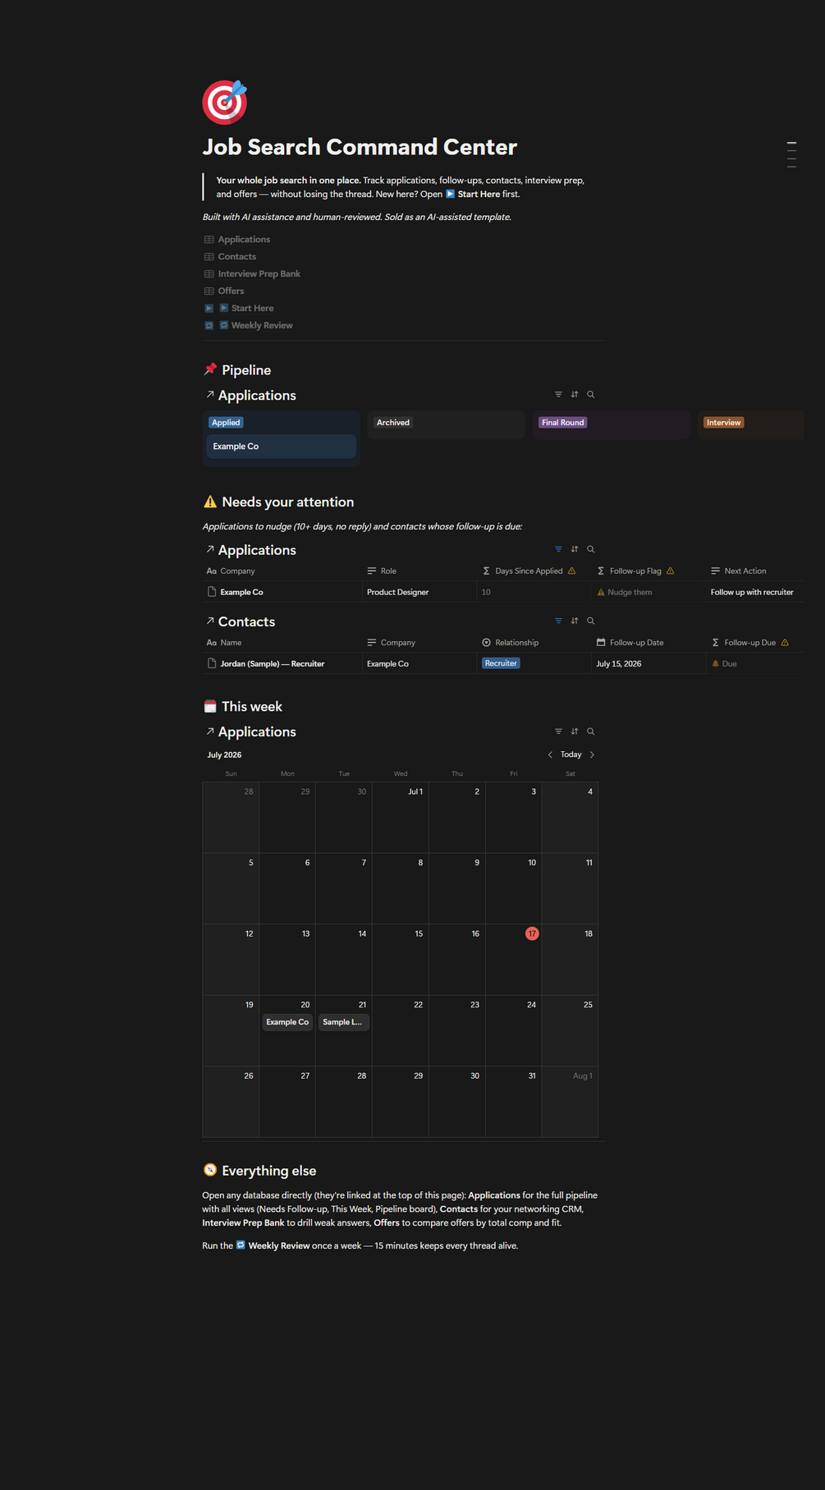Sort the calendar Applications view

pyautogui.click(x=575, y=731)
